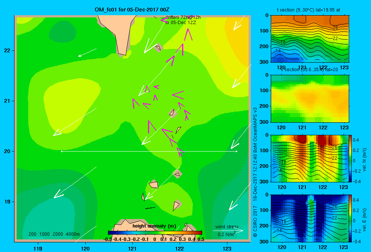Open the northward velocity section panel
The image size is (371, 252).
click(310, 158)
